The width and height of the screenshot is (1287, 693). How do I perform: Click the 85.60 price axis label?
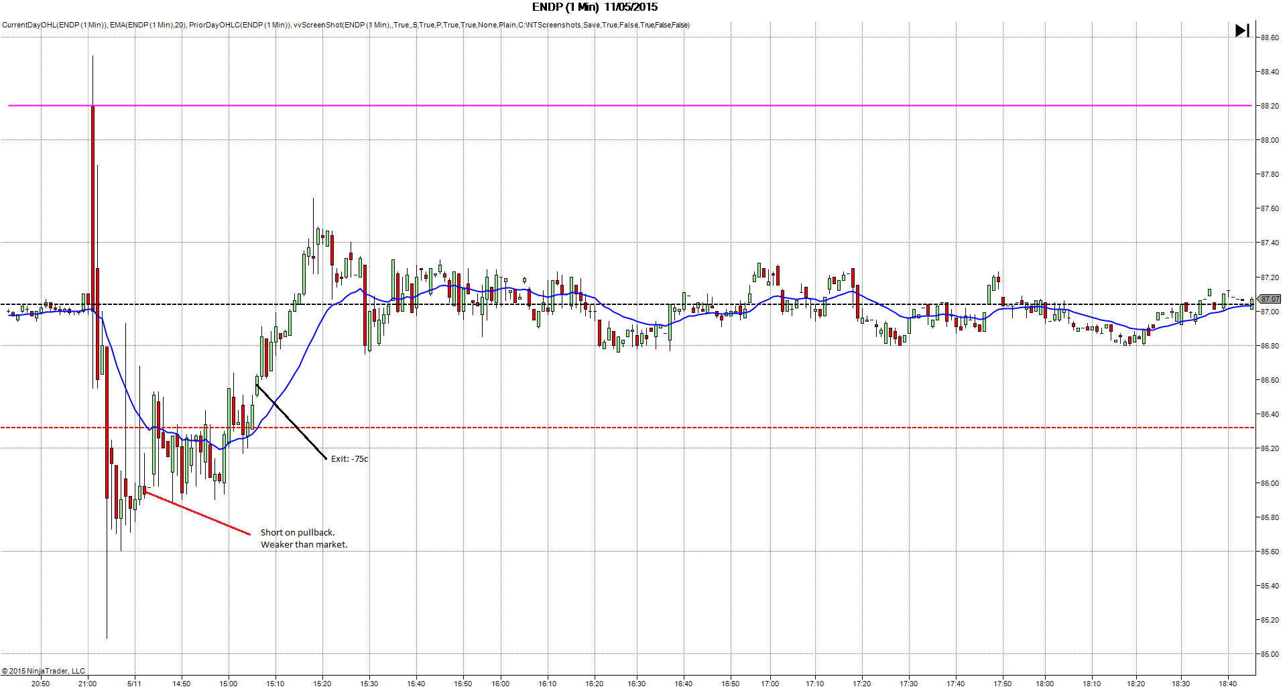[1270, 552]
